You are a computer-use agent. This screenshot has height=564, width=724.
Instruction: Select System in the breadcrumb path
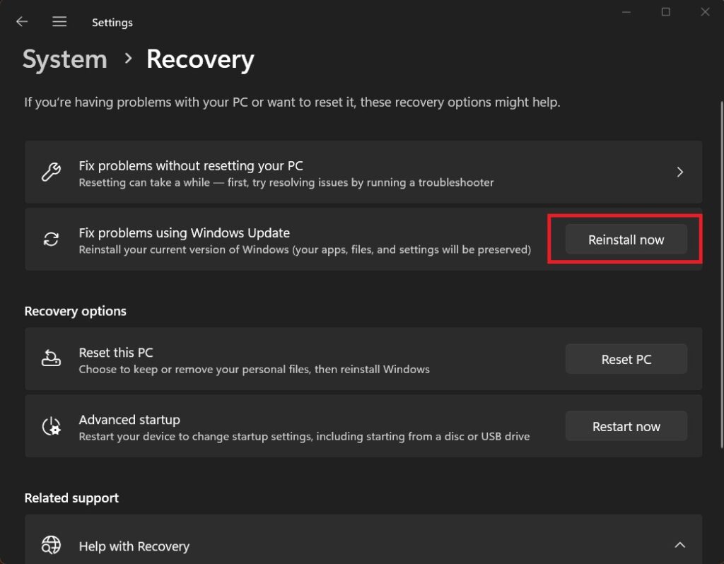point(64,59)
